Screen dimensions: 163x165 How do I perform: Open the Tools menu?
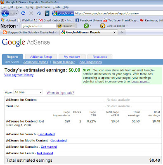pyautogui.click(x=57, y=7)
